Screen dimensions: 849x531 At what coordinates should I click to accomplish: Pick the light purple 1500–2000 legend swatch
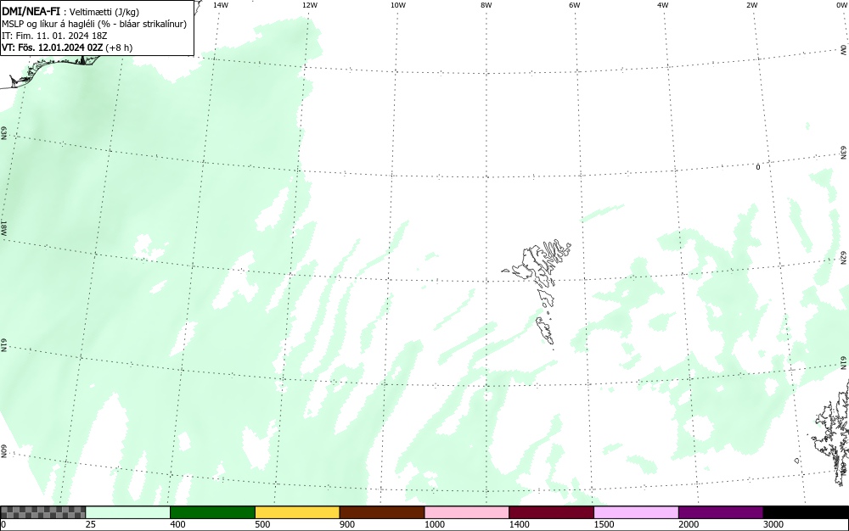click(x=636, y=512)
